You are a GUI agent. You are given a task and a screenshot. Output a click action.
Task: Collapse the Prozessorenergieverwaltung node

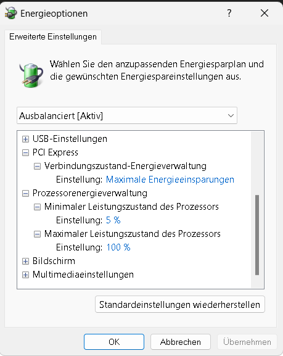pos(25,194)
